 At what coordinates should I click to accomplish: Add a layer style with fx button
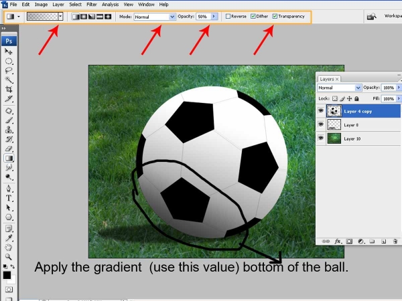[338, 241]
